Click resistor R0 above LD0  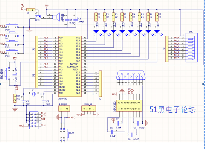(x=96, y=17)
